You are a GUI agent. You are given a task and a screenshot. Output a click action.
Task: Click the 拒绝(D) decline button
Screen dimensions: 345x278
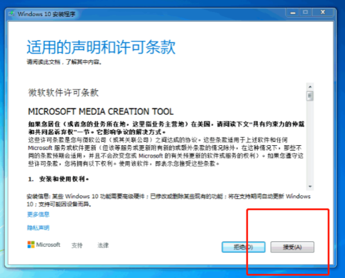244,247
